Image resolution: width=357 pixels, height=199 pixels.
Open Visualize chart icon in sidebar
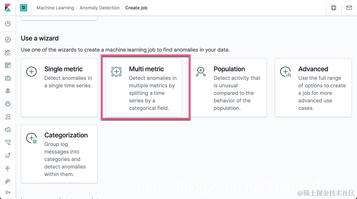click(x=8, y=52)
